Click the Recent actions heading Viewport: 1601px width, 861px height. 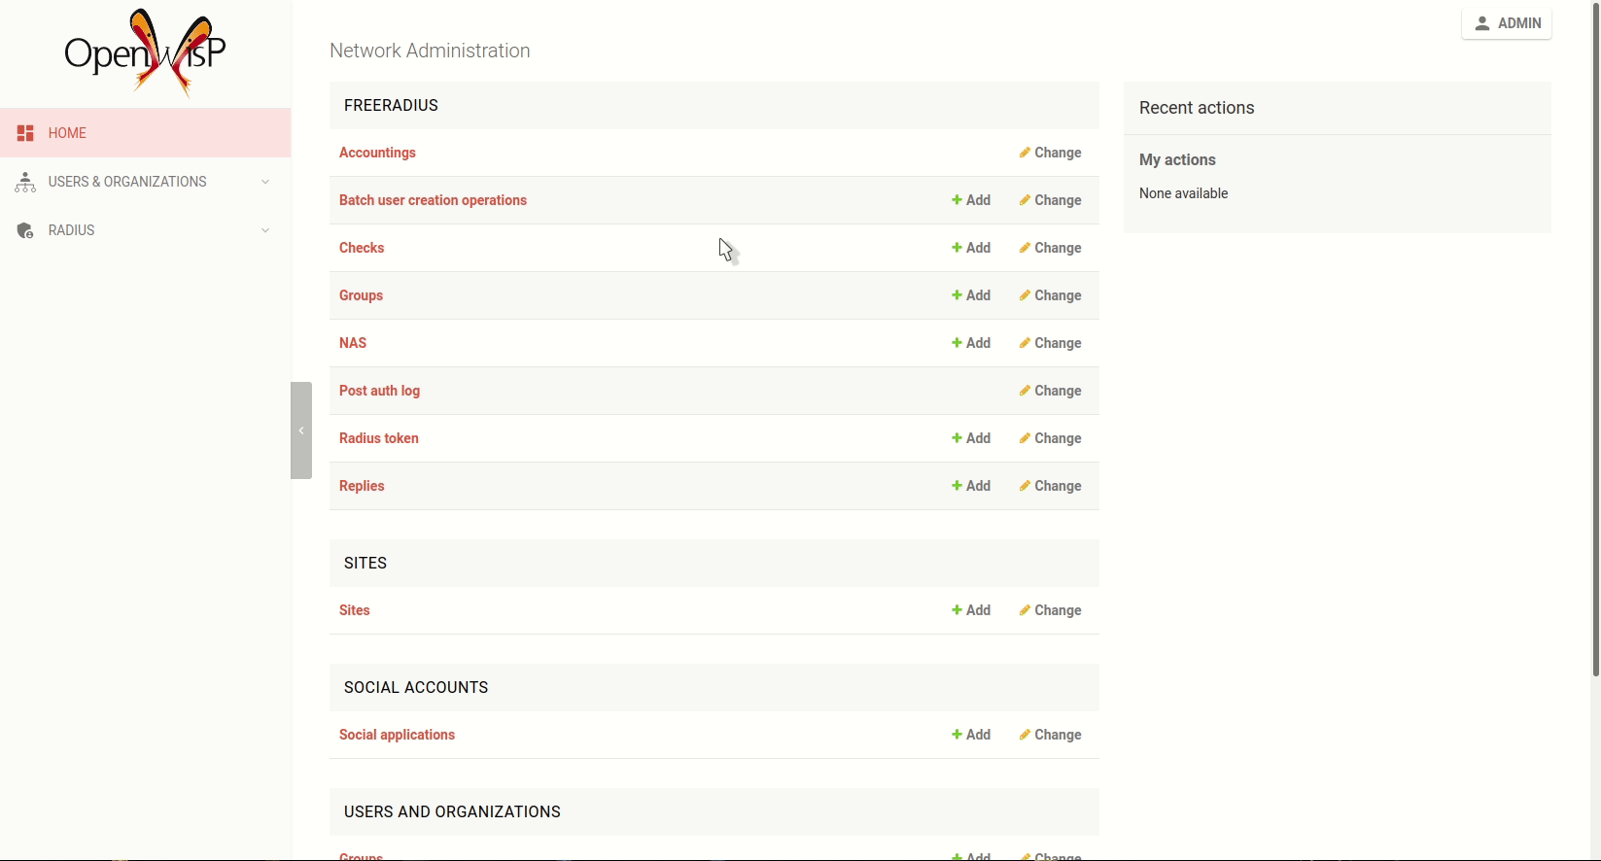pyautogui.click(x=1197, y=108)
